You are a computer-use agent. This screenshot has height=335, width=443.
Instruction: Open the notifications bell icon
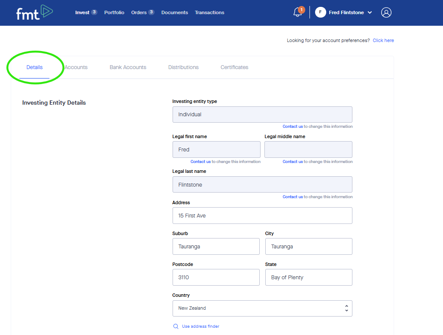tap(297, 12)
